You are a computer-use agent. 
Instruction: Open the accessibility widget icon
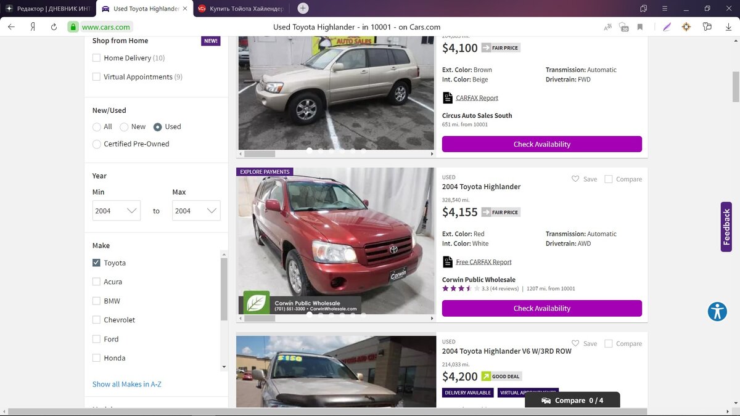[718, 311]
